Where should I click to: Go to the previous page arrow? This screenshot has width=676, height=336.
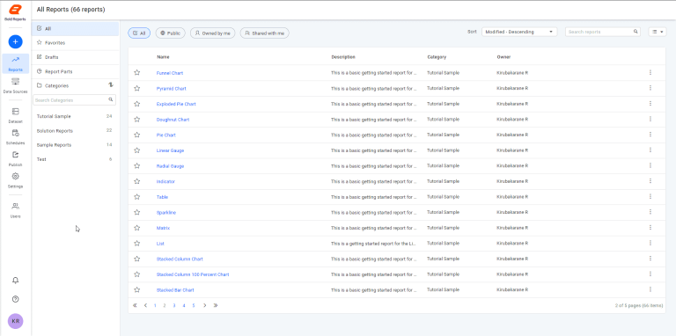145,305
